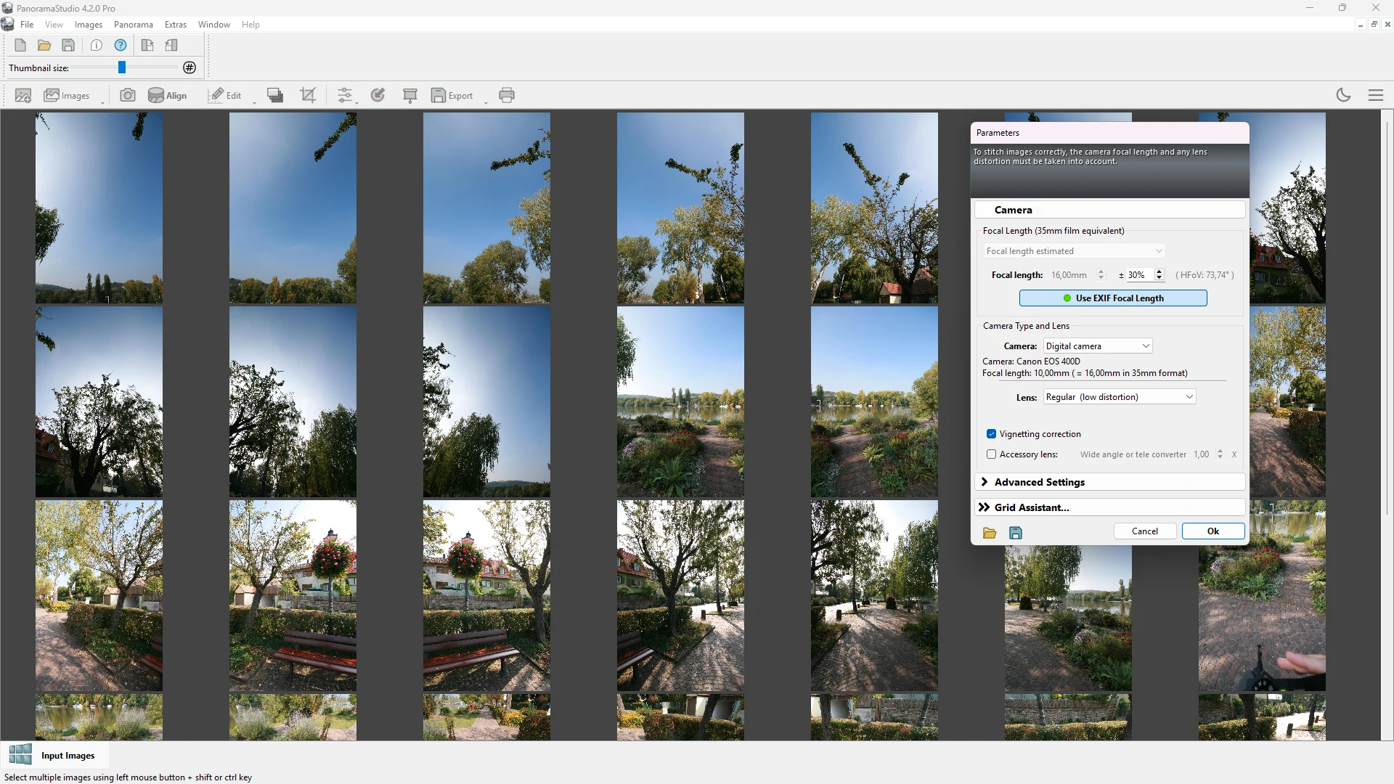Click the '( HFoV: 73,74° )' text

[x=1205, y=275]
